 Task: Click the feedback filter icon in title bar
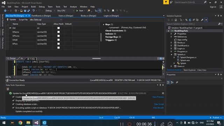click(166, 2)
